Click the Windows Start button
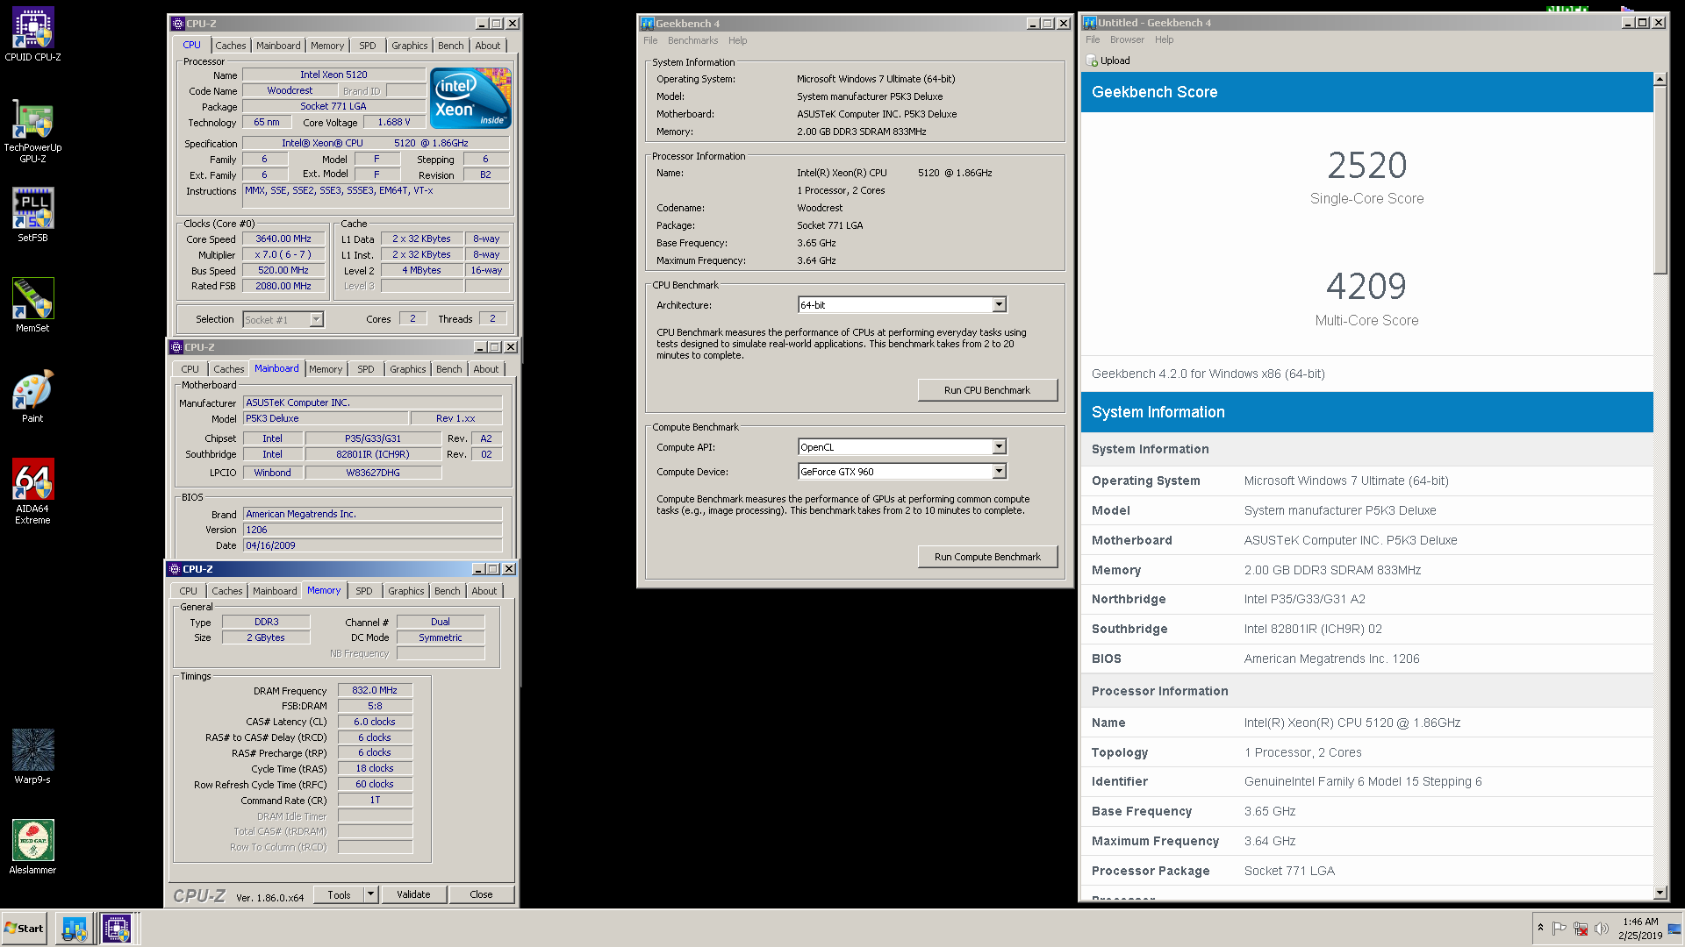 click(x=25, y=929)
